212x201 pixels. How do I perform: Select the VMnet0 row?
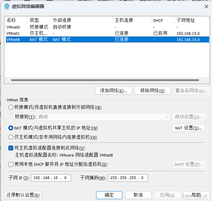(x=108, y=27)
